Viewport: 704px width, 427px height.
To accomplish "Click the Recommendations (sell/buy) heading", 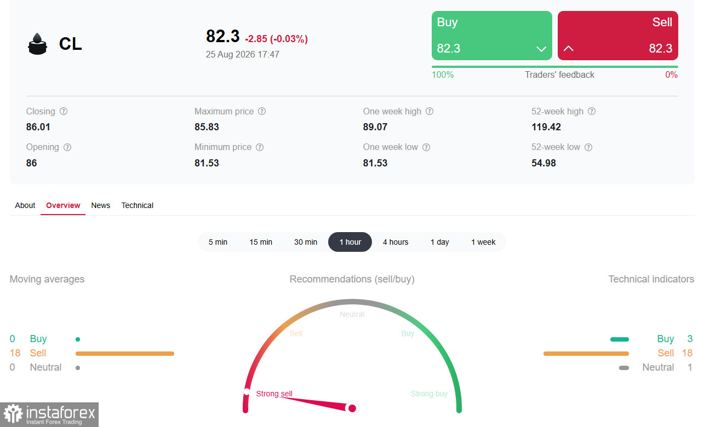I will (352, 279).
